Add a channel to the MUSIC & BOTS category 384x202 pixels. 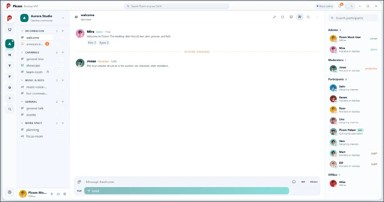coord(63,80)
